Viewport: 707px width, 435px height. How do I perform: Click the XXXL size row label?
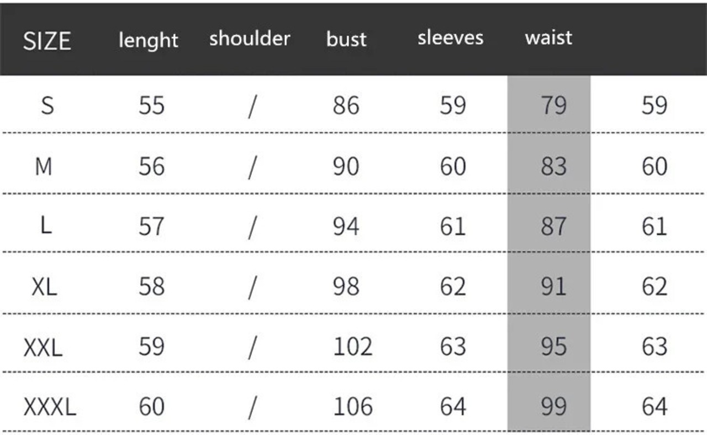(x=50, y=407)
